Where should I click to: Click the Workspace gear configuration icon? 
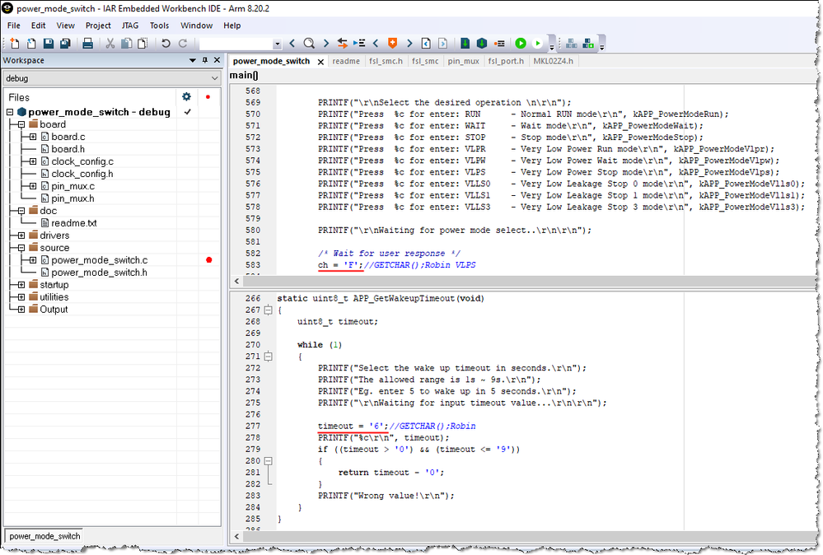tap(186, 96)
